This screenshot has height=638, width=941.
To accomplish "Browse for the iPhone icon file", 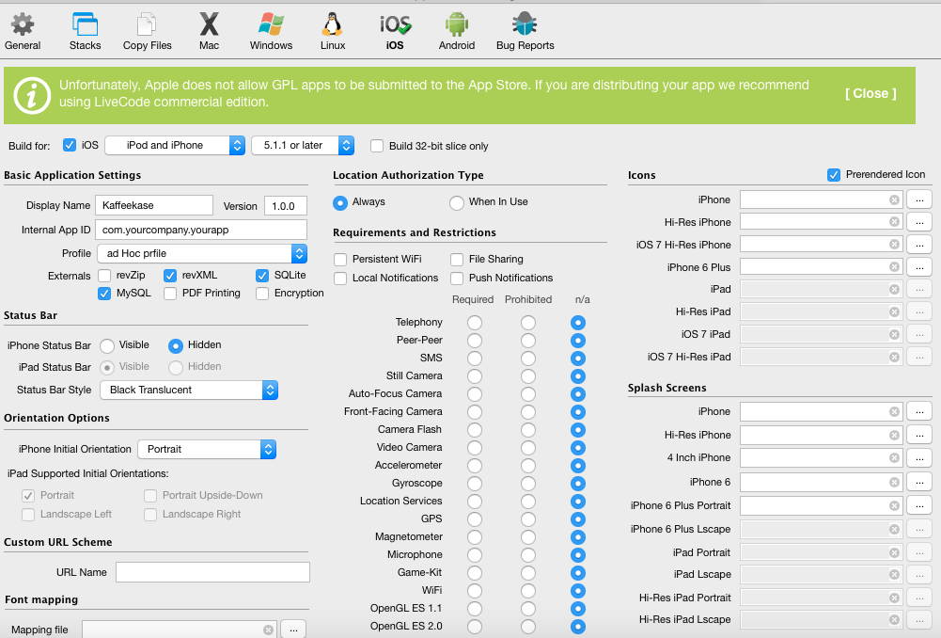I will click(918, 199).
